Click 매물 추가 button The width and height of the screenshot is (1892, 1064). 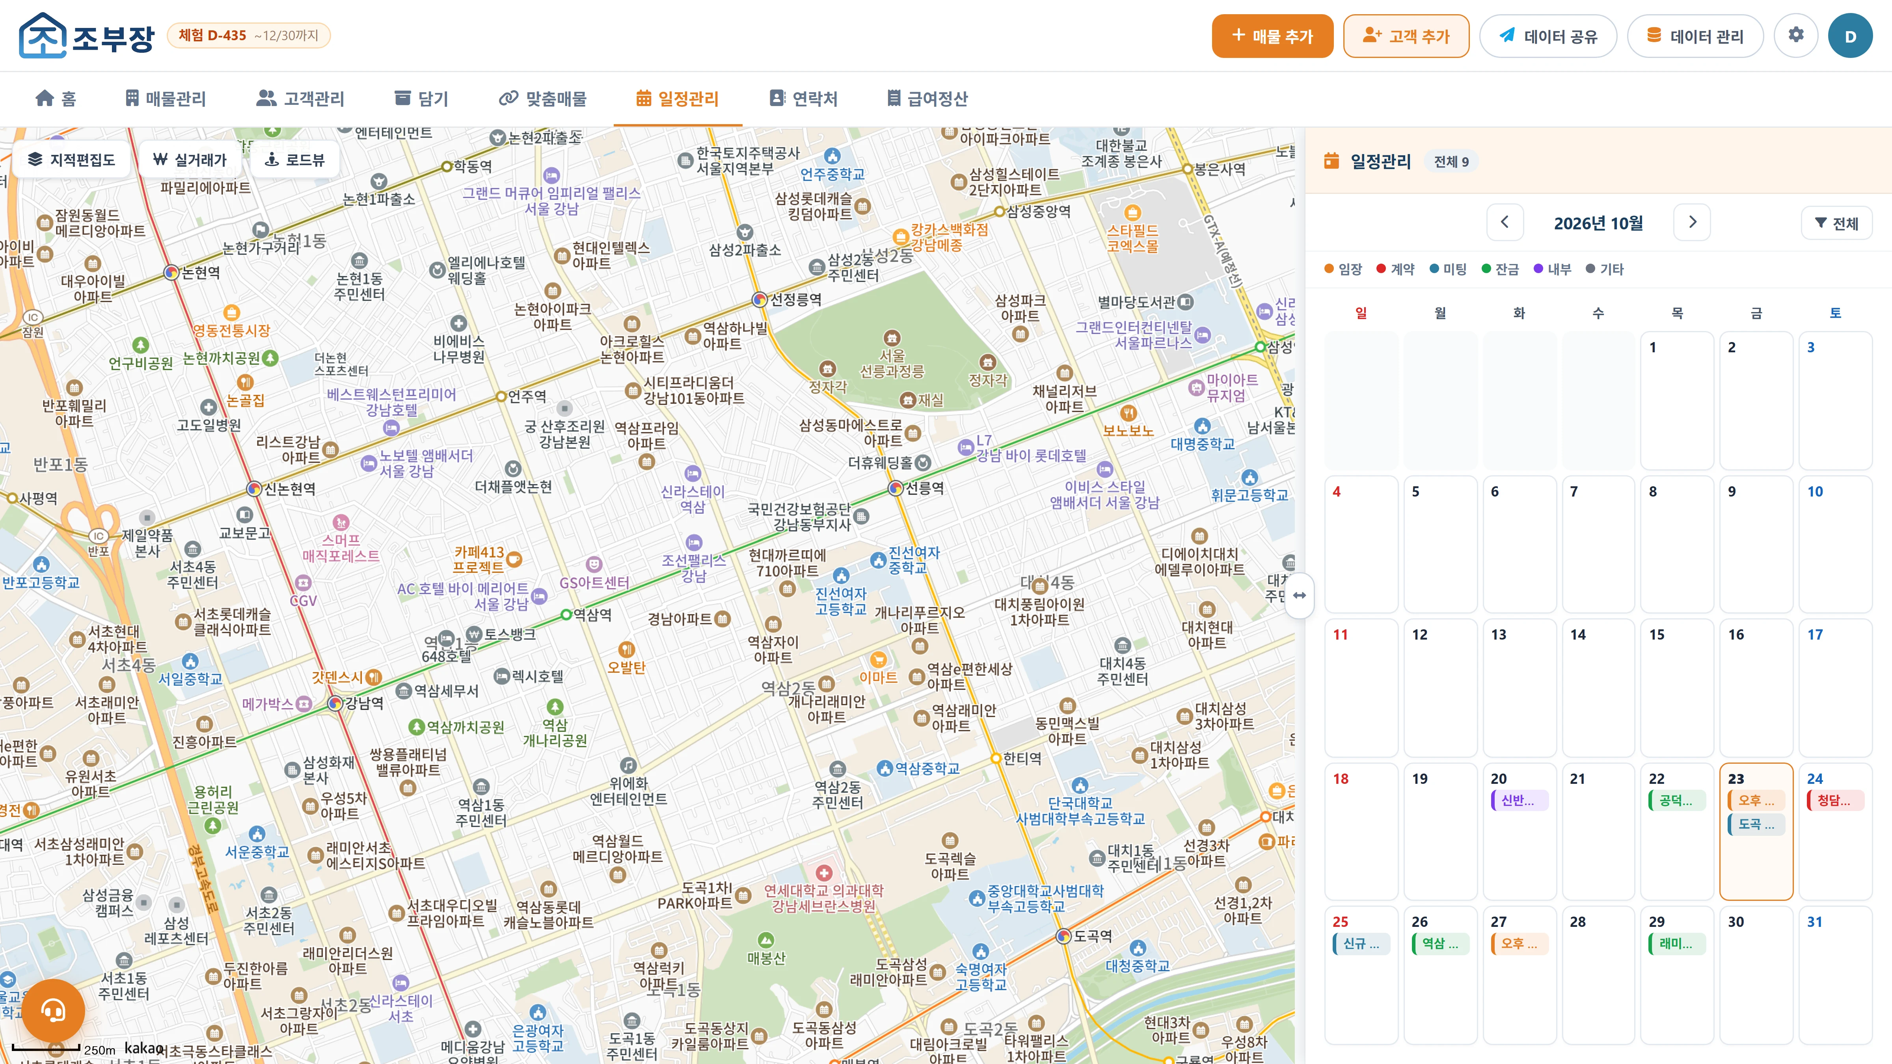coord(1272,36)
